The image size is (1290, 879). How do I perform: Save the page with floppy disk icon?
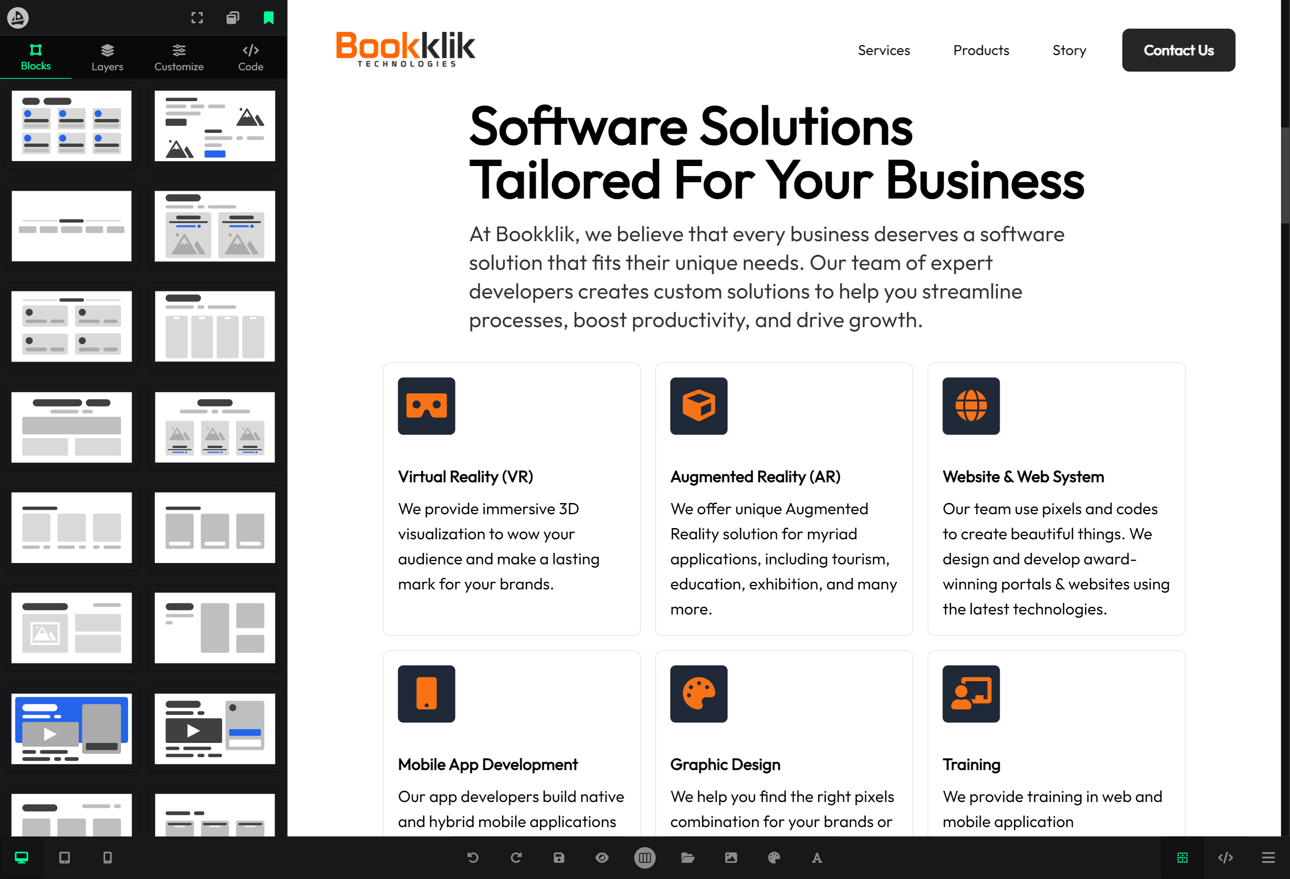click(x=559, y=858)
